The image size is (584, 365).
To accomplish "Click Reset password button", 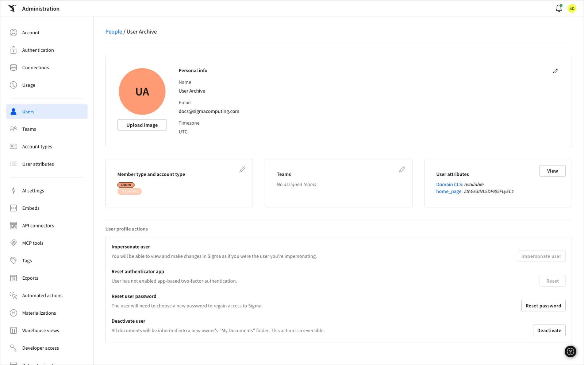I will (543, 306).
